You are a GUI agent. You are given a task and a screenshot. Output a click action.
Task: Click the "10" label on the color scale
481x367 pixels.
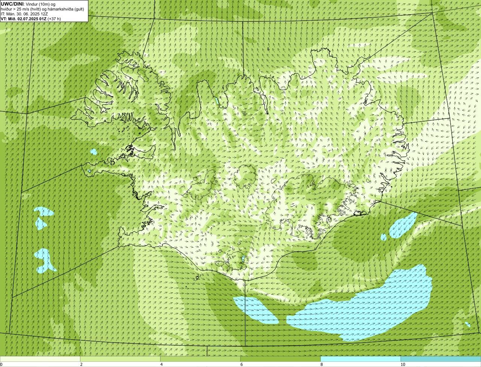pyautogui.click(x=403, y=364)
